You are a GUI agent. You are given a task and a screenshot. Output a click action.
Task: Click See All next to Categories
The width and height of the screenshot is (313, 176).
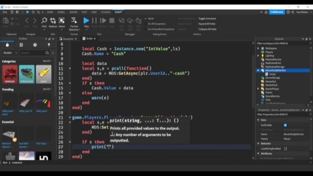tap(47, 61)
